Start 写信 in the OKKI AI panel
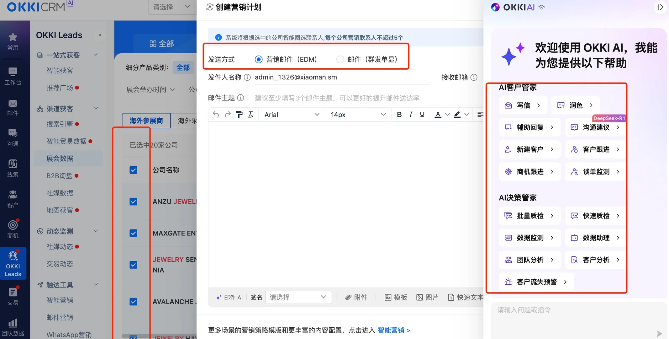The height and width of the screenshot is (339, 669). point(523,105)
